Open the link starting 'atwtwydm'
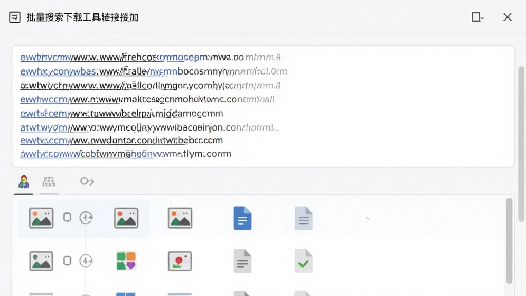Viewport: 526px width, 296px height. [x=149, y=127]
